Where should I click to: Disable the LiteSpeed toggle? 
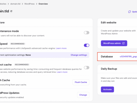[86, 45]
